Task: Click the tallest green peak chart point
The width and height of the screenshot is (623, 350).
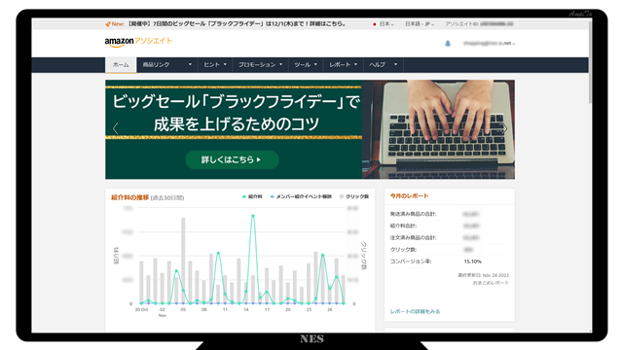Action: (x=253, y=216)
